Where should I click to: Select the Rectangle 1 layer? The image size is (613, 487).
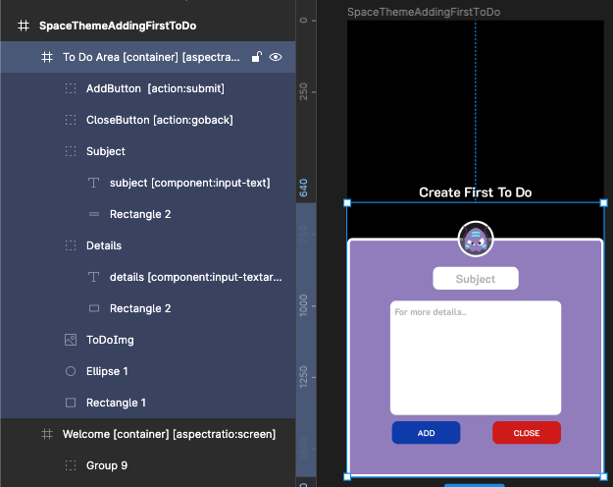148,403
